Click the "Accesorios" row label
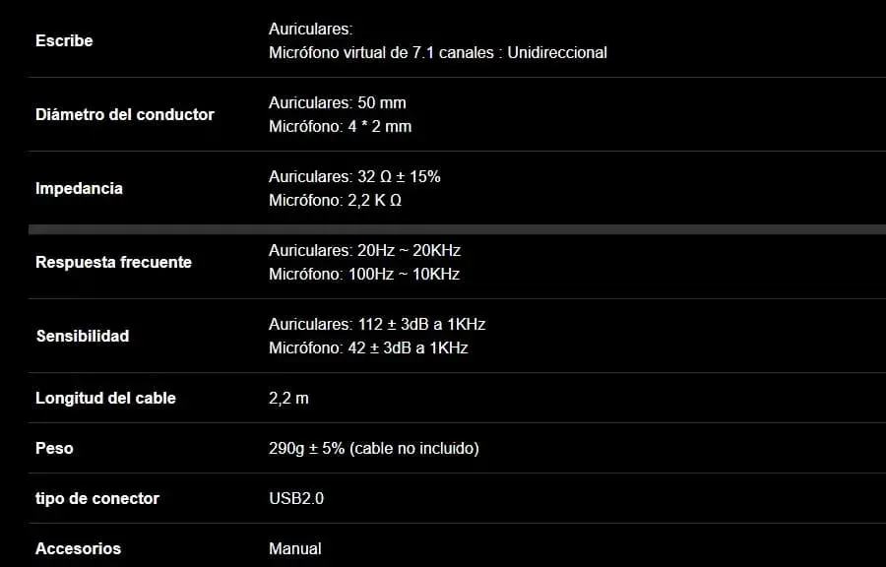 click(78, 548)
